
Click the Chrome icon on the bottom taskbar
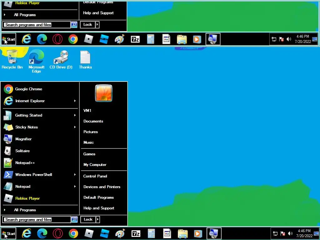pos(73,233)
